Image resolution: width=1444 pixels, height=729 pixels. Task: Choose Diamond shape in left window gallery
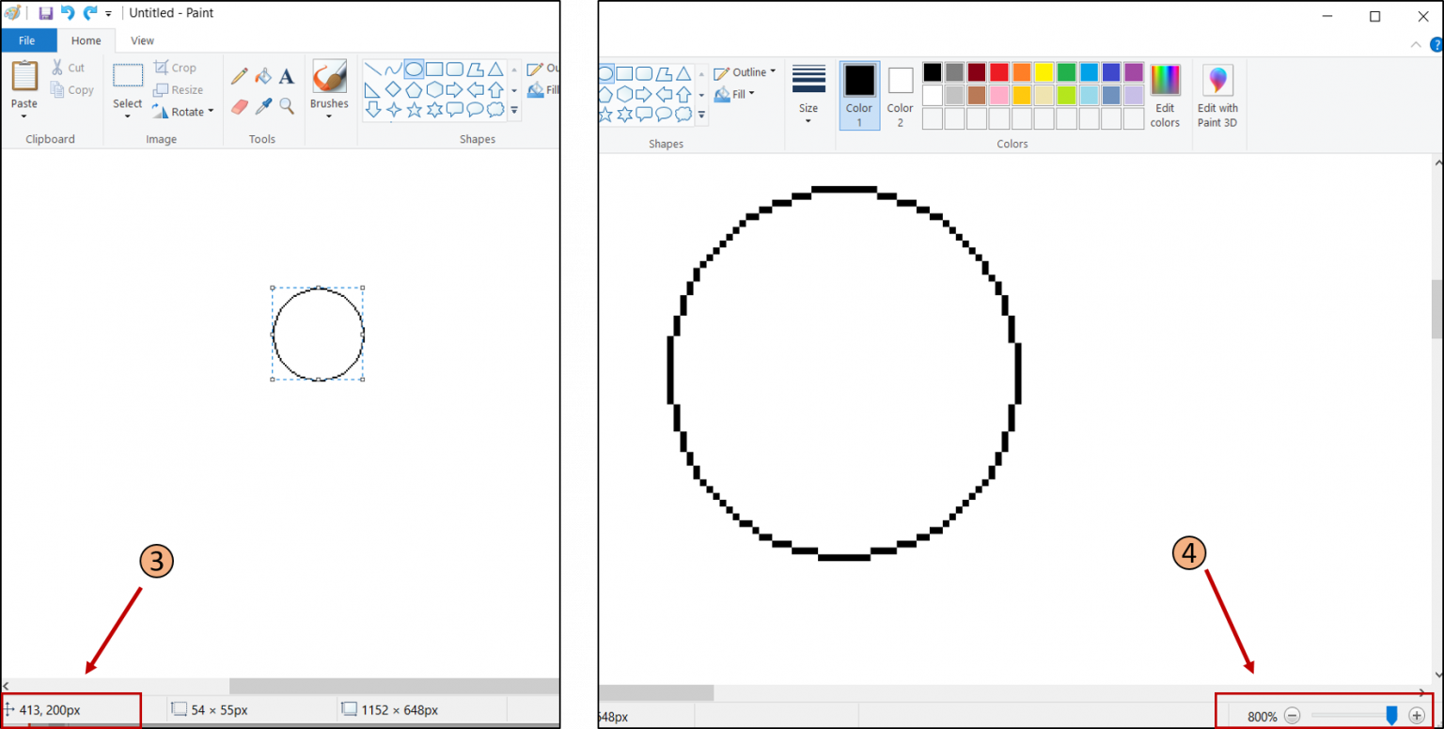pos(394,90)
